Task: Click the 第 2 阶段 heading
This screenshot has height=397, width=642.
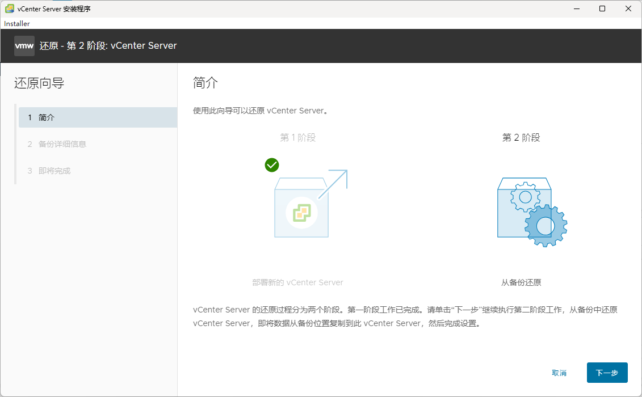Action: (521, 138)
